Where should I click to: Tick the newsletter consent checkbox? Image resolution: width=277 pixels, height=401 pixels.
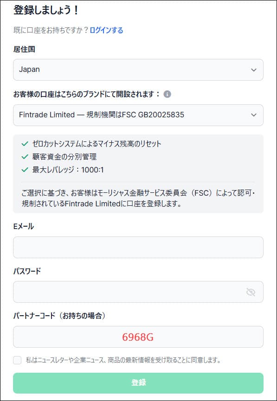(x=17, y=360)
